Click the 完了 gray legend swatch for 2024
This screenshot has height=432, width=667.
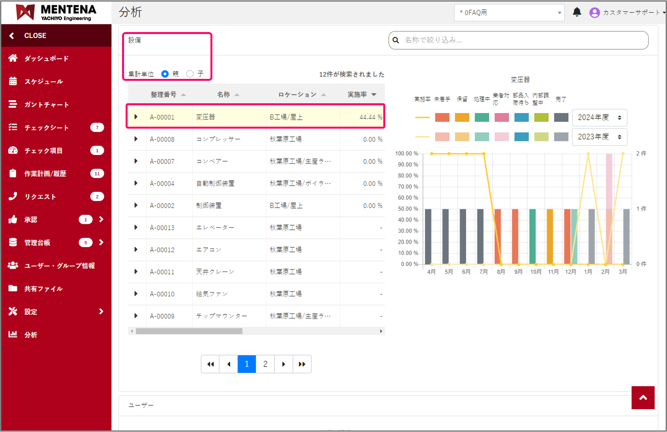(561, 117)
